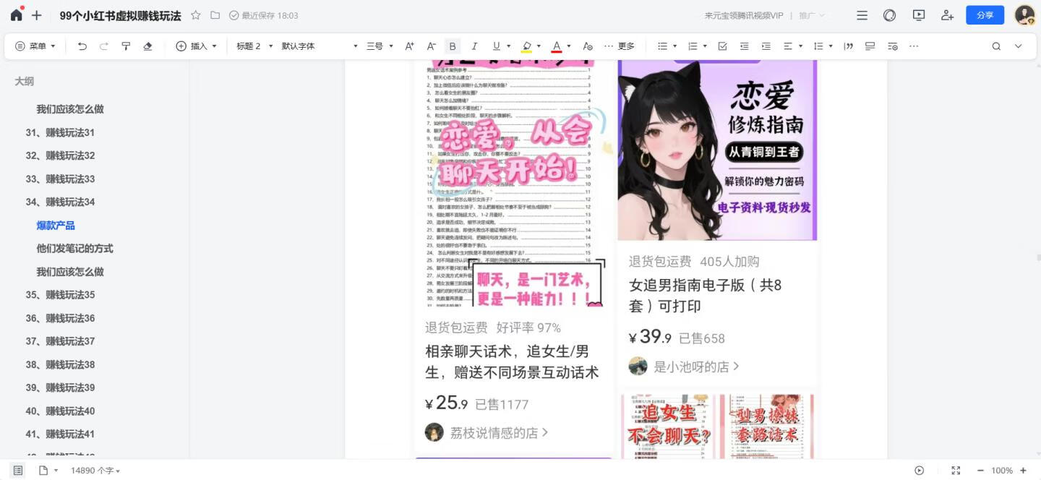Apply italic formatting
Image resolution: width=1041 pixels, height=480 pixels.
474,46
